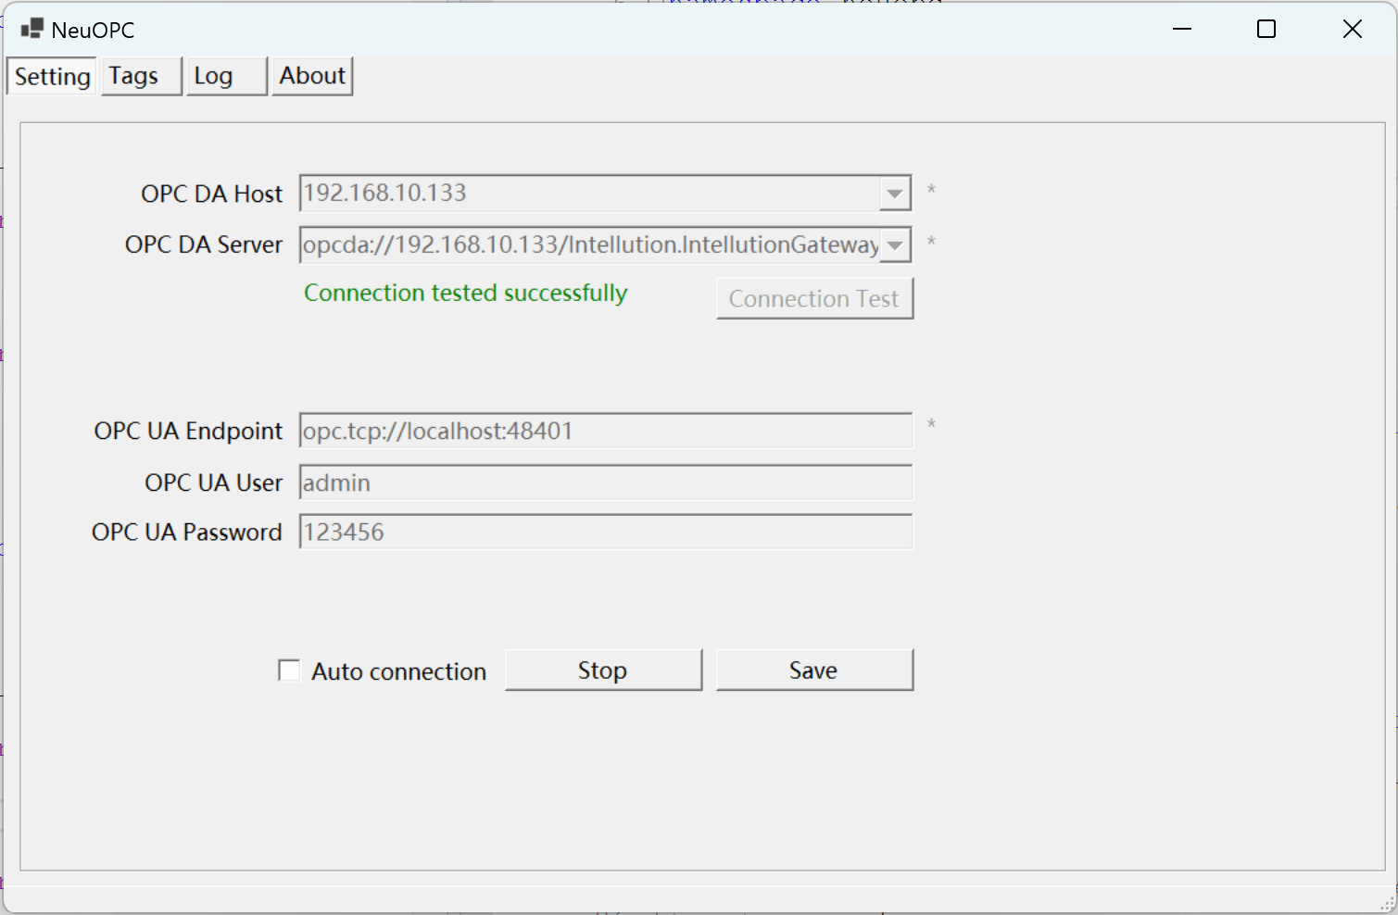Click the NeuOPC app icon in title bar
The width and height of the screenshot is (1398, 915).
tap(31, 29)
